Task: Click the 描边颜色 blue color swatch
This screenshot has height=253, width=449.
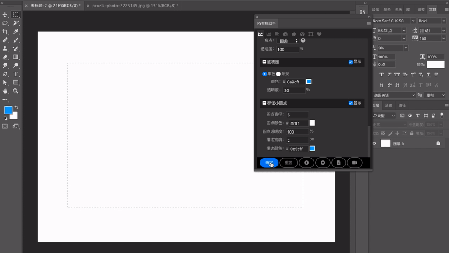Action: (x=312, y=149)
